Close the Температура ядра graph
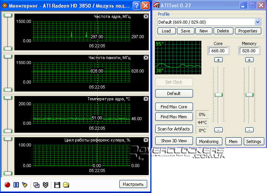The width and height of the screenshot is (267, 193). [146, 99]
